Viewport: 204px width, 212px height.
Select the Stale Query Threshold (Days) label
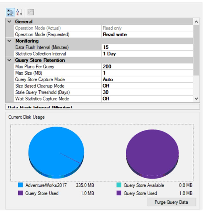click(42, 92)
